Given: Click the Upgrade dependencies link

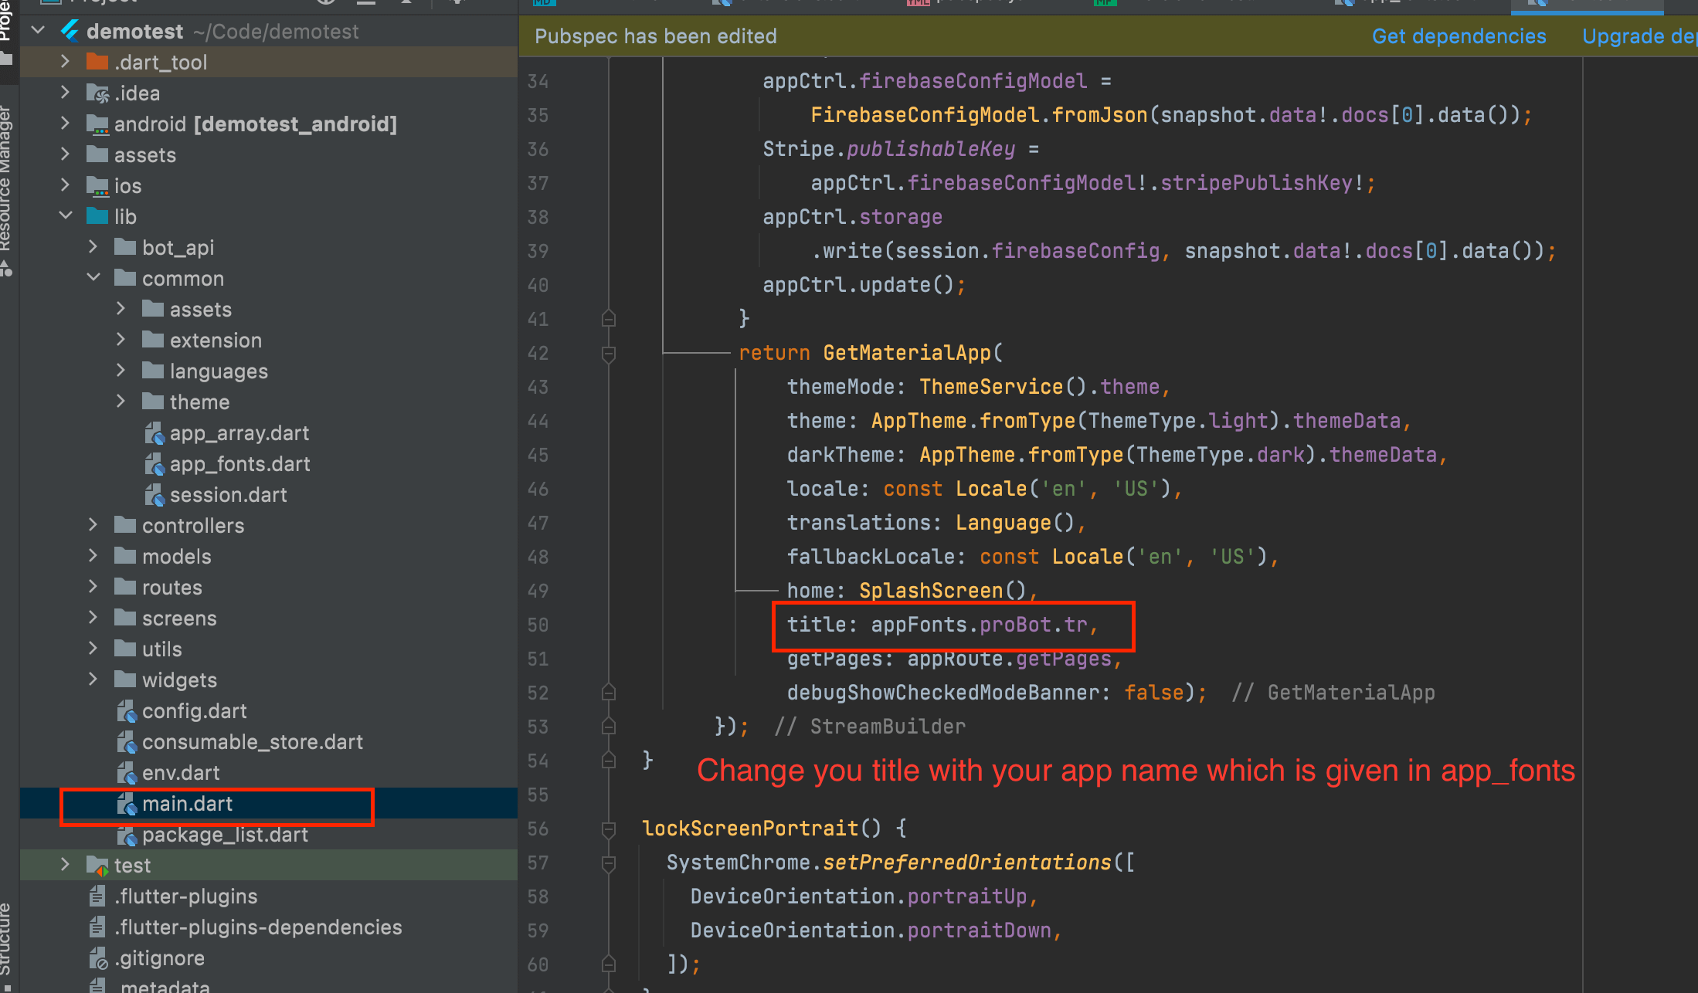Looking at the screenshot, I should point(1638,36).
